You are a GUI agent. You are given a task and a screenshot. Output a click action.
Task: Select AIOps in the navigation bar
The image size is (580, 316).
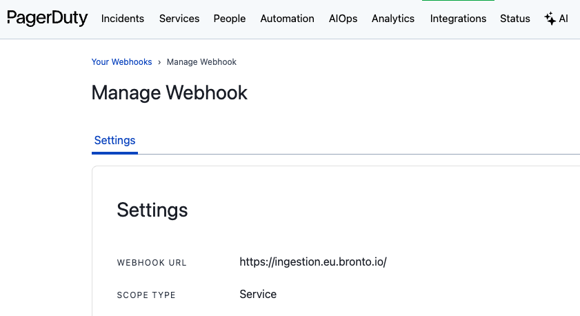(343, 19)
